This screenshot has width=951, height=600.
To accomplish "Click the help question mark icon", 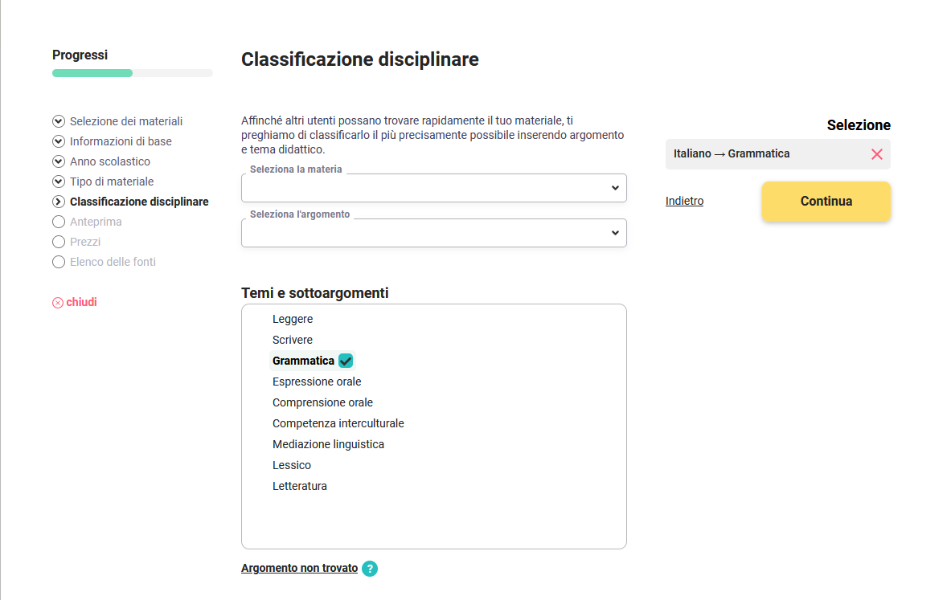I will pos(370,569).
